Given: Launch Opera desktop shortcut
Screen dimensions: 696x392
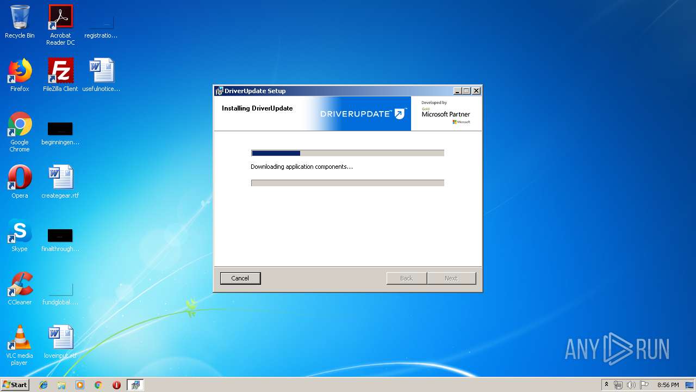Looking at the screenshot, I should 20,182.
